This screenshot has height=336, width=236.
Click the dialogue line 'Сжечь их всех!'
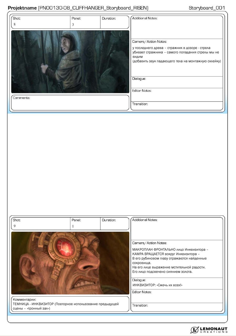coord(157,285)
